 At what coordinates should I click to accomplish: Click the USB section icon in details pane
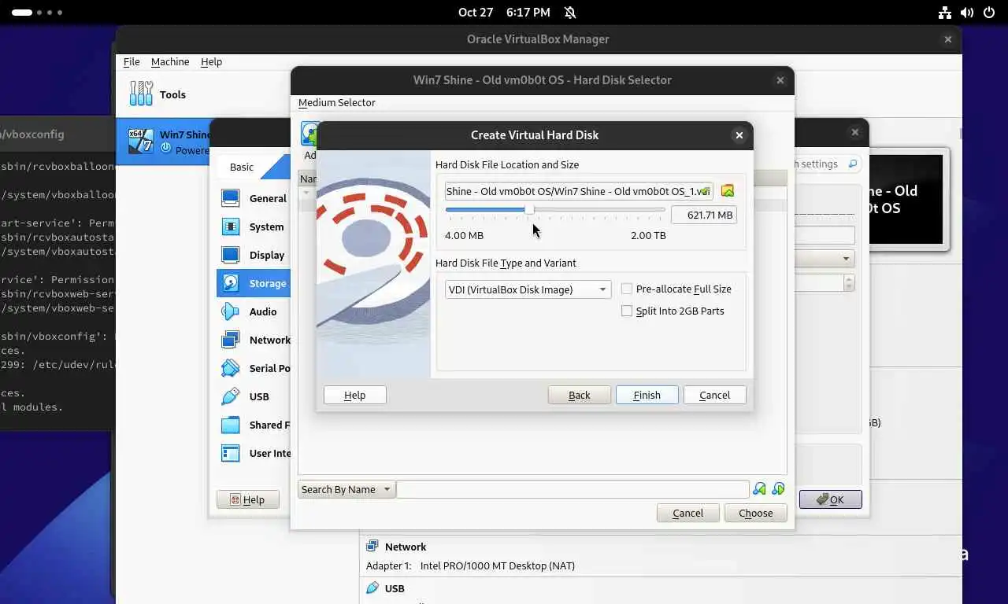(x=372, y=587)
